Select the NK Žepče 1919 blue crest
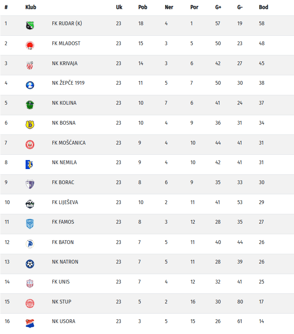The width and height of the screenshot is (294, 334). (30, 85)
